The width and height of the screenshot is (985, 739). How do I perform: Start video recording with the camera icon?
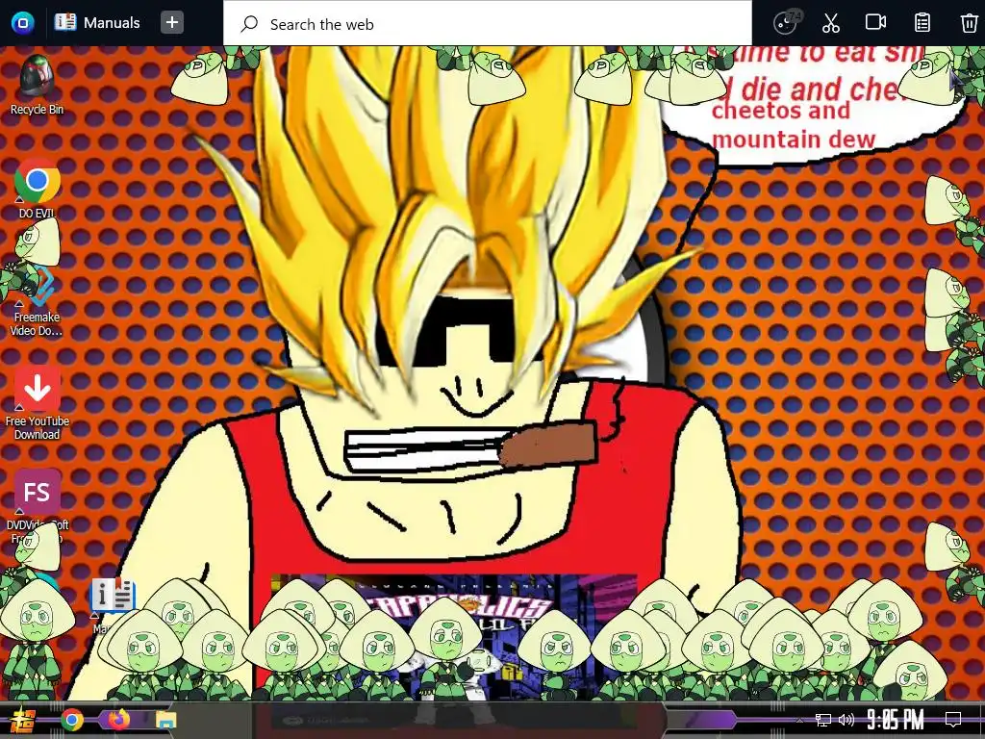tap(875, 22)
